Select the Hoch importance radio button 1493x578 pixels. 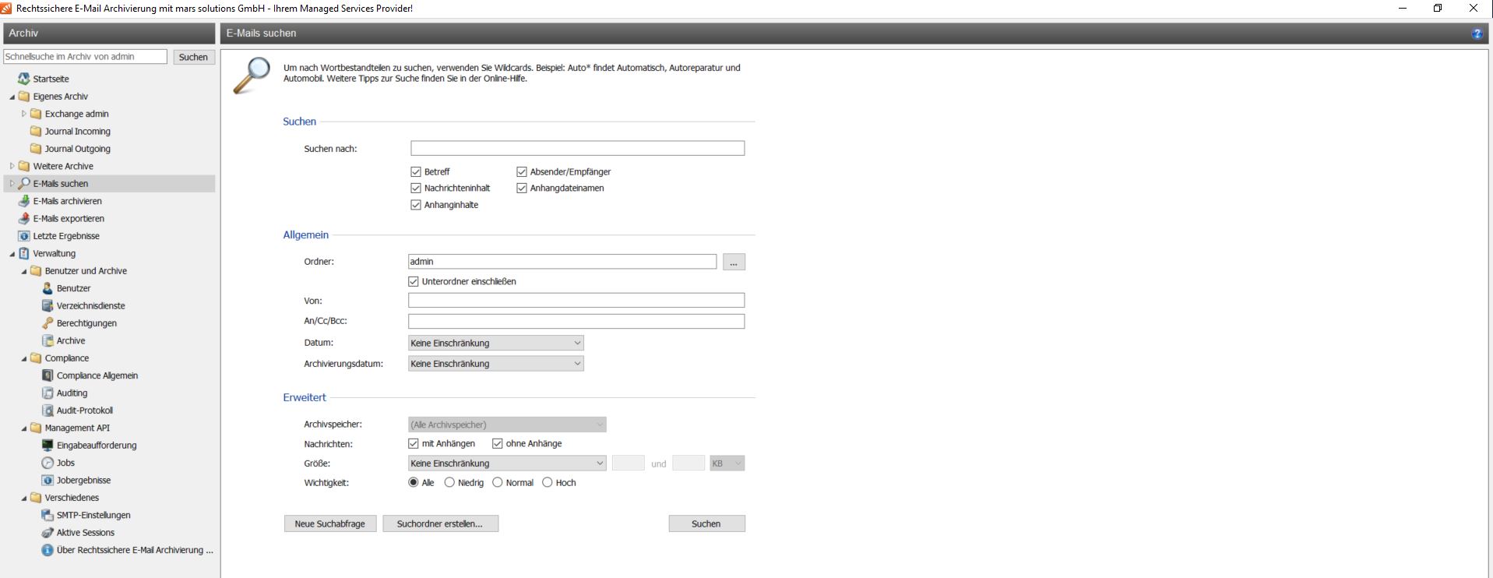548,483
